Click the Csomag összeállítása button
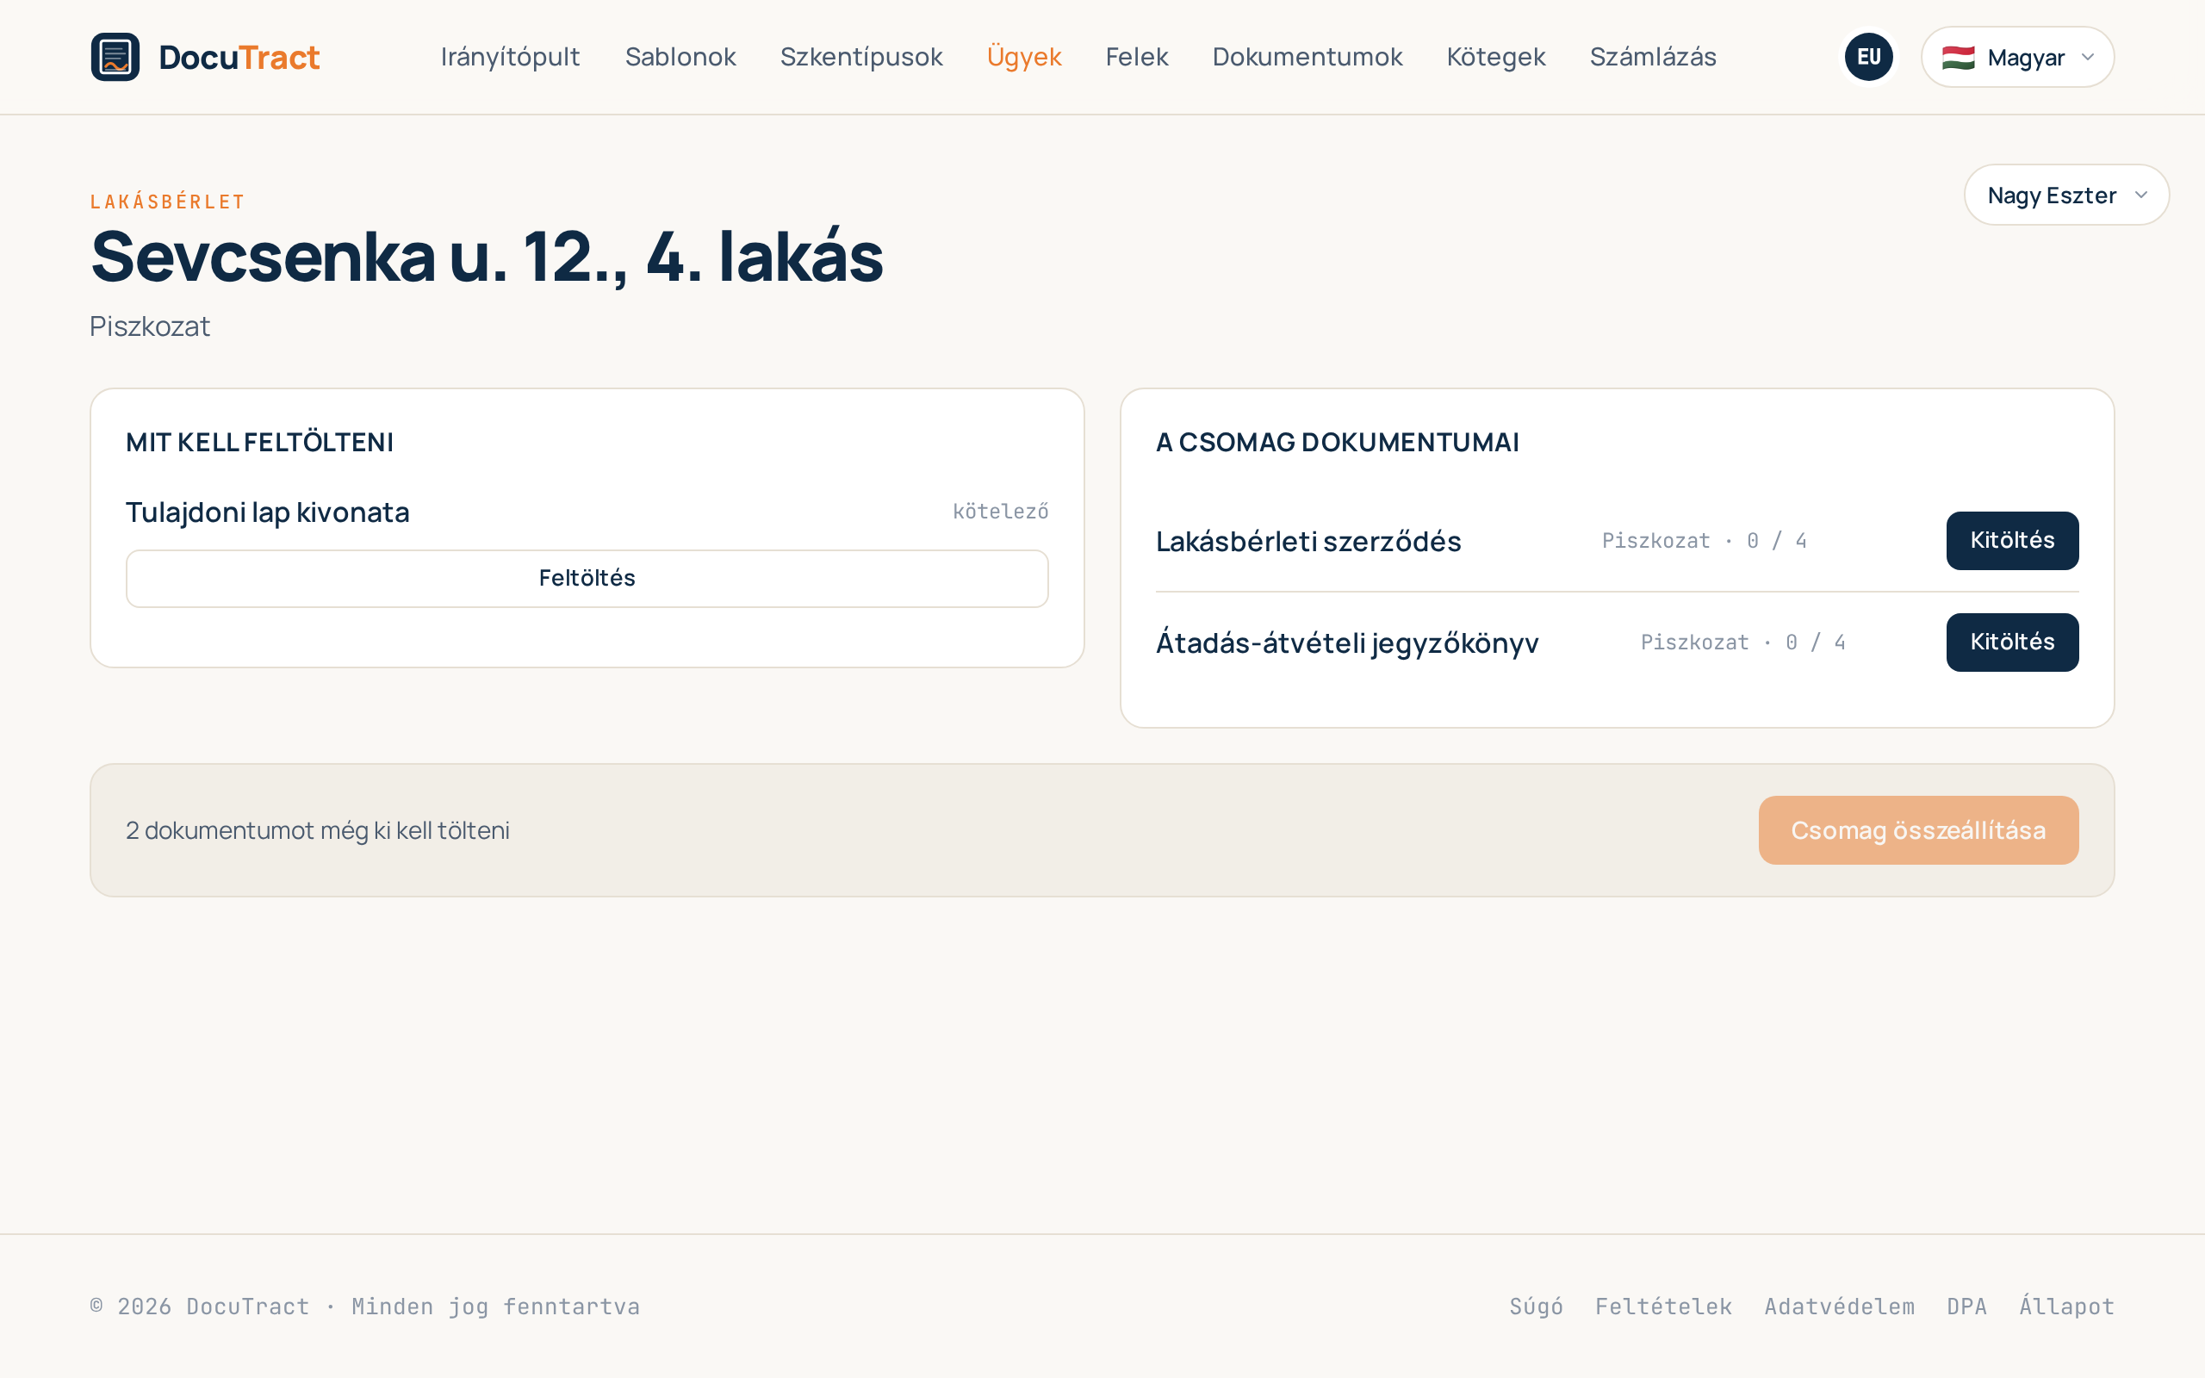Viewport: 2205px width, 1378px height. pos(1918,830)
